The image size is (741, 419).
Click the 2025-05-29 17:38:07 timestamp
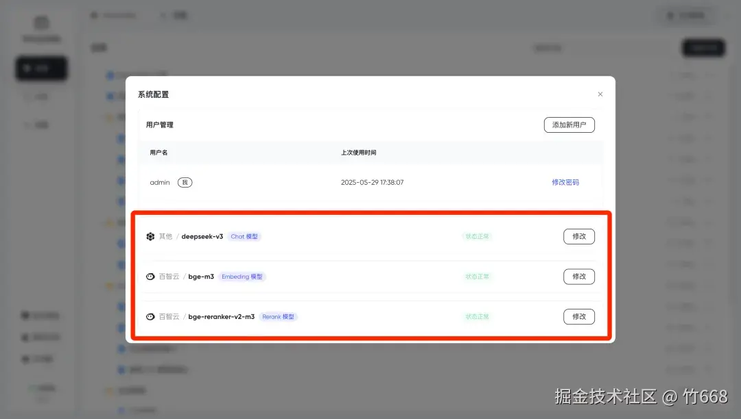click(x=373, y=182)
